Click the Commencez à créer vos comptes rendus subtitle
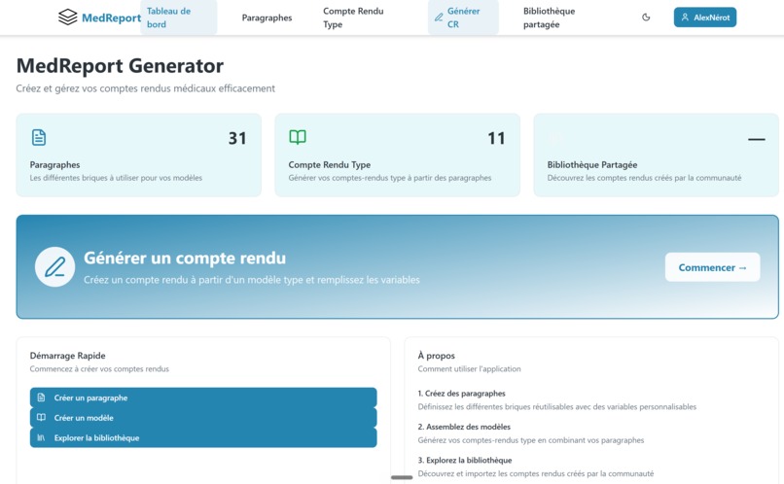This screenshot has width=784, height=484. [x=99, y=369]
